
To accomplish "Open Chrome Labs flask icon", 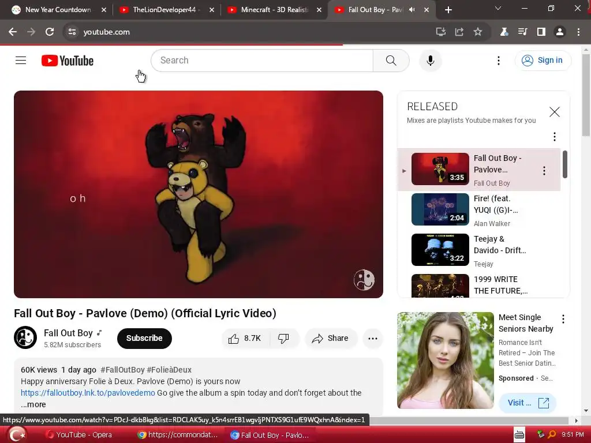I will 504,32.
